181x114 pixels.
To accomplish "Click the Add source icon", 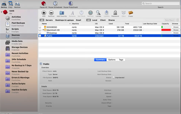I will pos(44,13).
